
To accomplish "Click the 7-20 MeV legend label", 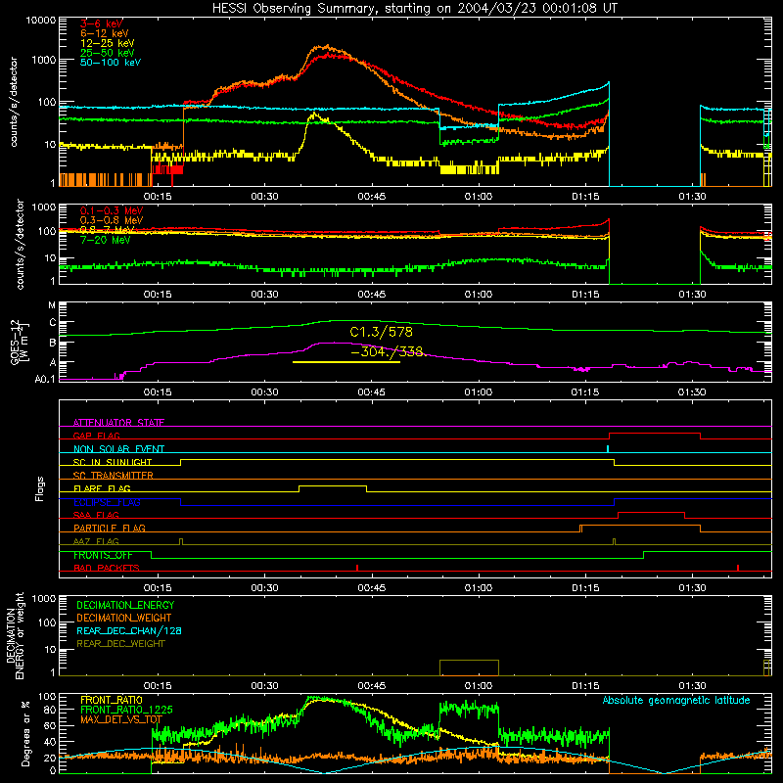I will 105,240.
